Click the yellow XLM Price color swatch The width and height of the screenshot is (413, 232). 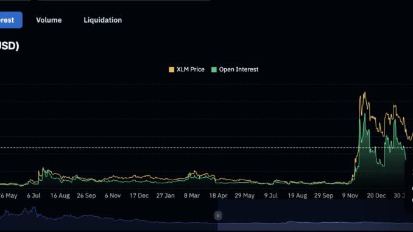171,69
